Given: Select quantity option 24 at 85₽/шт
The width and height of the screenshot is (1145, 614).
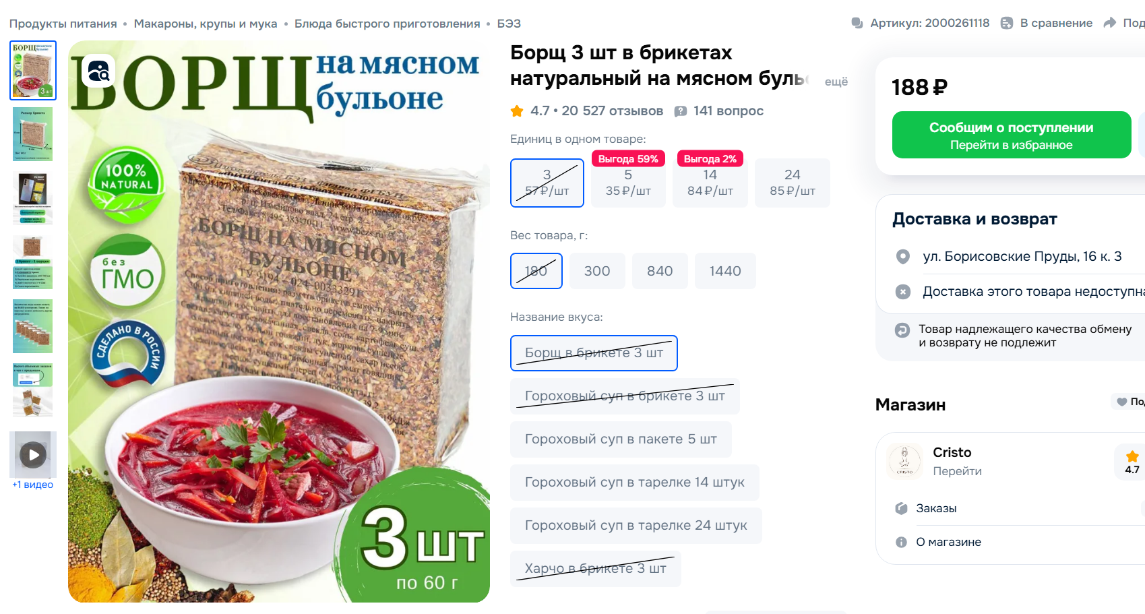Looking at the screenshot, I should 793,183.
